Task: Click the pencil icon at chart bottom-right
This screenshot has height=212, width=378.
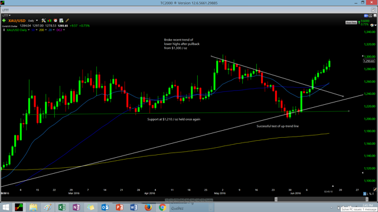Action: (375, 190)
